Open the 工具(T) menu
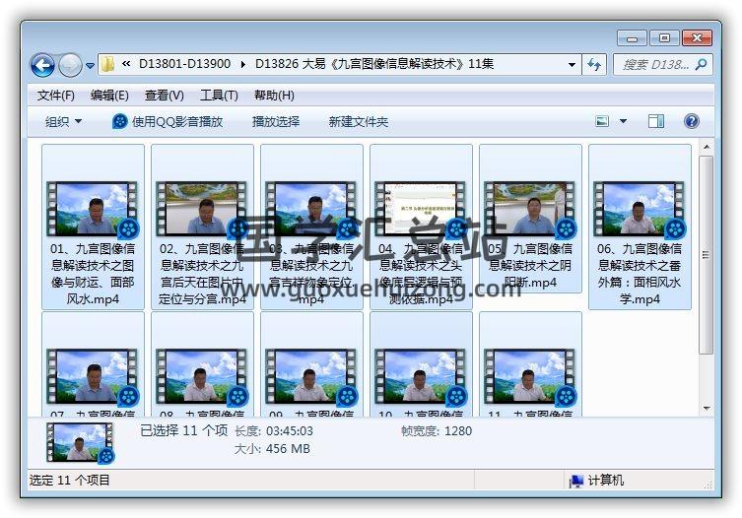 pyautogui.click(x=219, y=96)
